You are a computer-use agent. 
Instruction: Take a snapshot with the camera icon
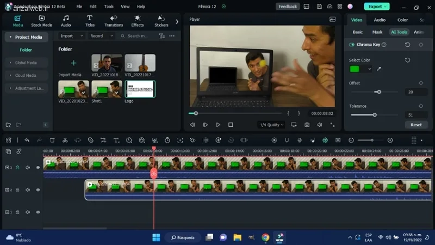tap(307, 125)
